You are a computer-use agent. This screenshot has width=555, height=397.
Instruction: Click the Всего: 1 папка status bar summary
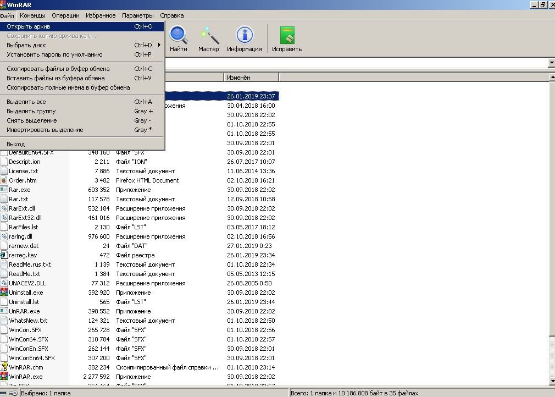click(354, 393)
